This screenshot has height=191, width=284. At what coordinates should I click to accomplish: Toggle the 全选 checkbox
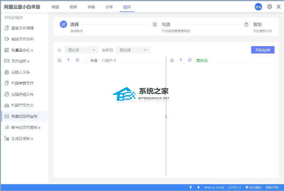click(86, 60)
